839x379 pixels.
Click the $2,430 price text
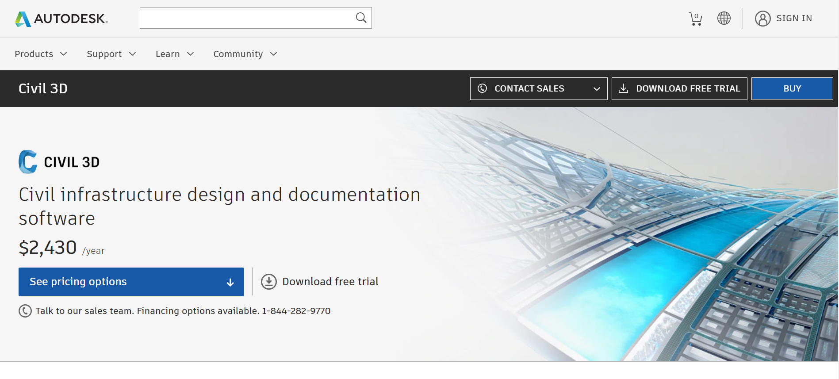click(48, 248)
